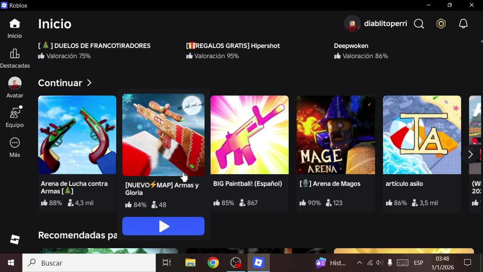
Task: Click the 3,5 mil player count
Action: (x=425, y=203)
